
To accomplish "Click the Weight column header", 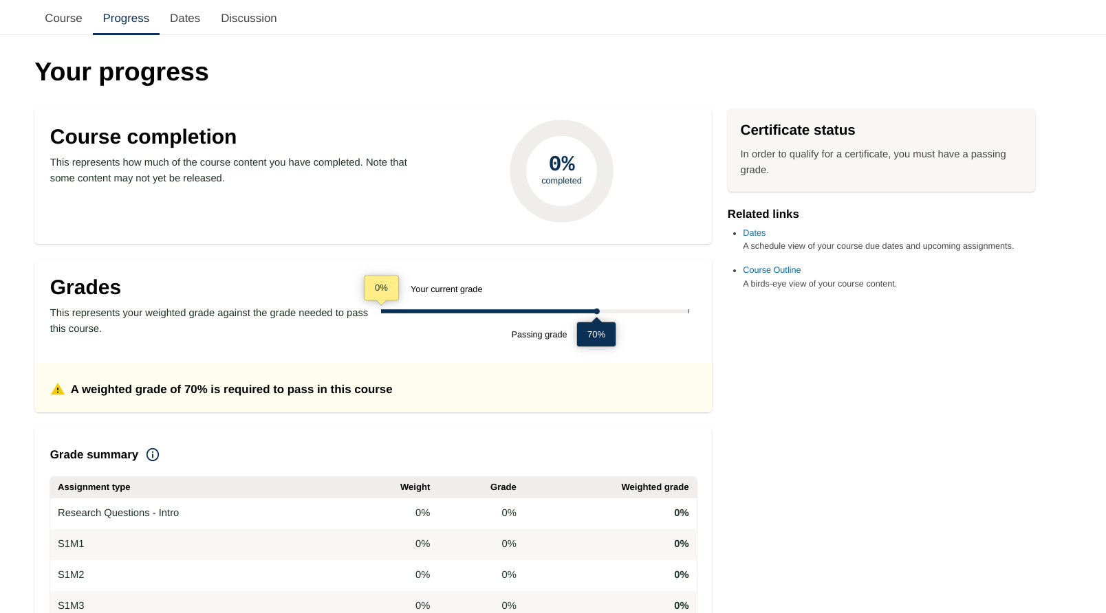I will 415,487.
